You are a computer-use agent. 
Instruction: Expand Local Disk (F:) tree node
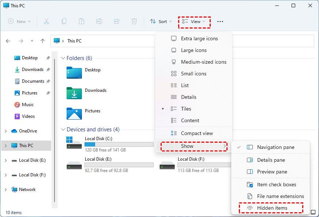(6, 175)
